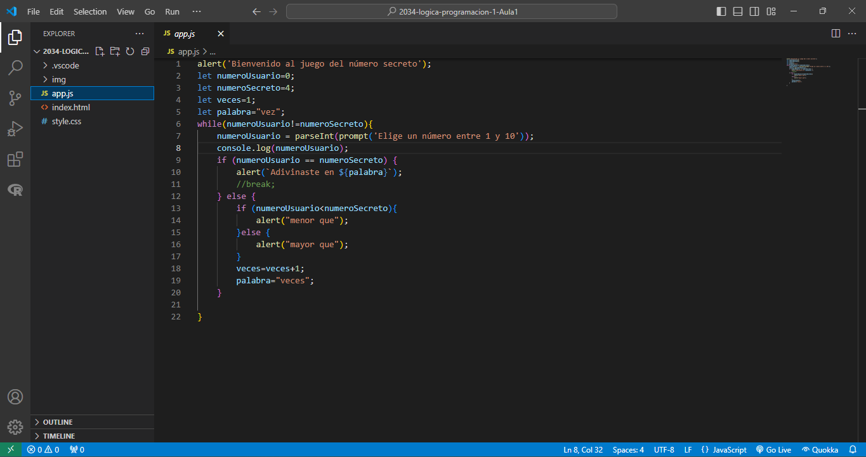This screenshot has height=457, width=866.
Task: Open the customize layout menu
Action: click(771, 11)
